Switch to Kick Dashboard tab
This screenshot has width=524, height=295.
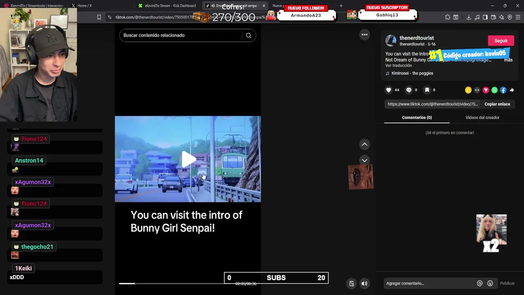[168, 6]
